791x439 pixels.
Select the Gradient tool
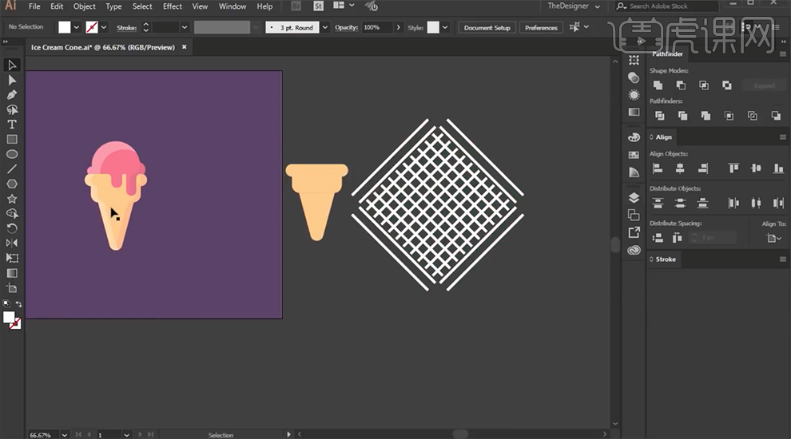coord(12,273)
